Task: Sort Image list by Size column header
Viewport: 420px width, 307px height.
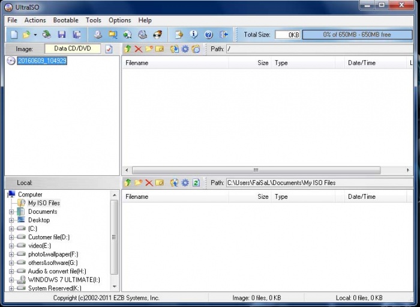Action: coord(250,63)
